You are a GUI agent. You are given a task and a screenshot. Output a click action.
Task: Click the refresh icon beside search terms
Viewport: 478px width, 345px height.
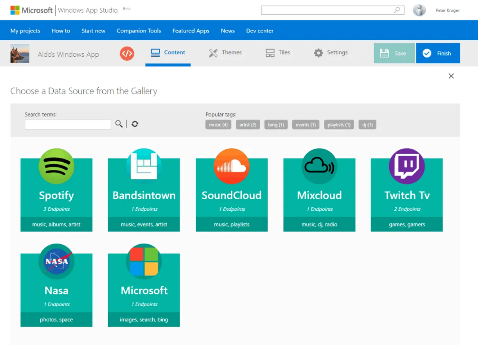point(135,124)
